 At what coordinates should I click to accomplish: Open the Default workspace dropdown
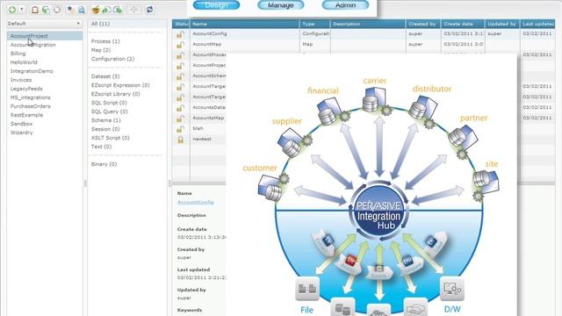(x=45, y=24)
